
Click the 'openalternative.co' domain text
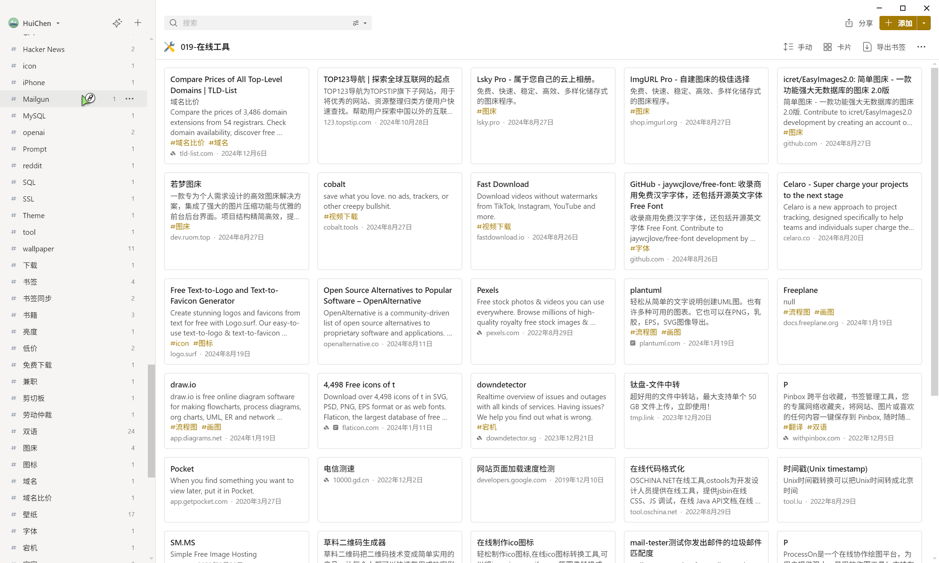point(351,344)
